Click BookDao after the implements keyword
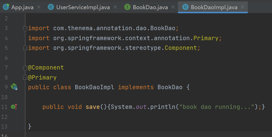The image size is (272, 137). coord(170,87)
